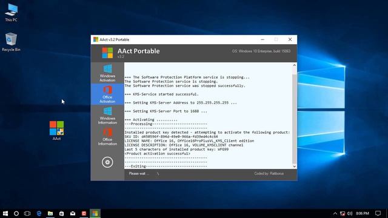Open Office Information in the sidebar

(107, 137)
